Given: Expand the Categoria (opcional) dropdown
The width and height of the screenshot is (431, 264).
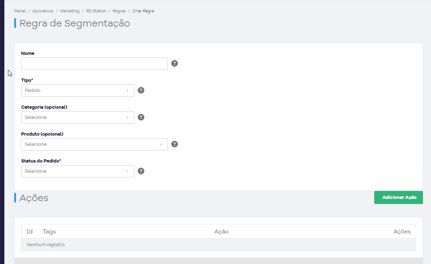Looking at the screenshot, I should point(78,117).
